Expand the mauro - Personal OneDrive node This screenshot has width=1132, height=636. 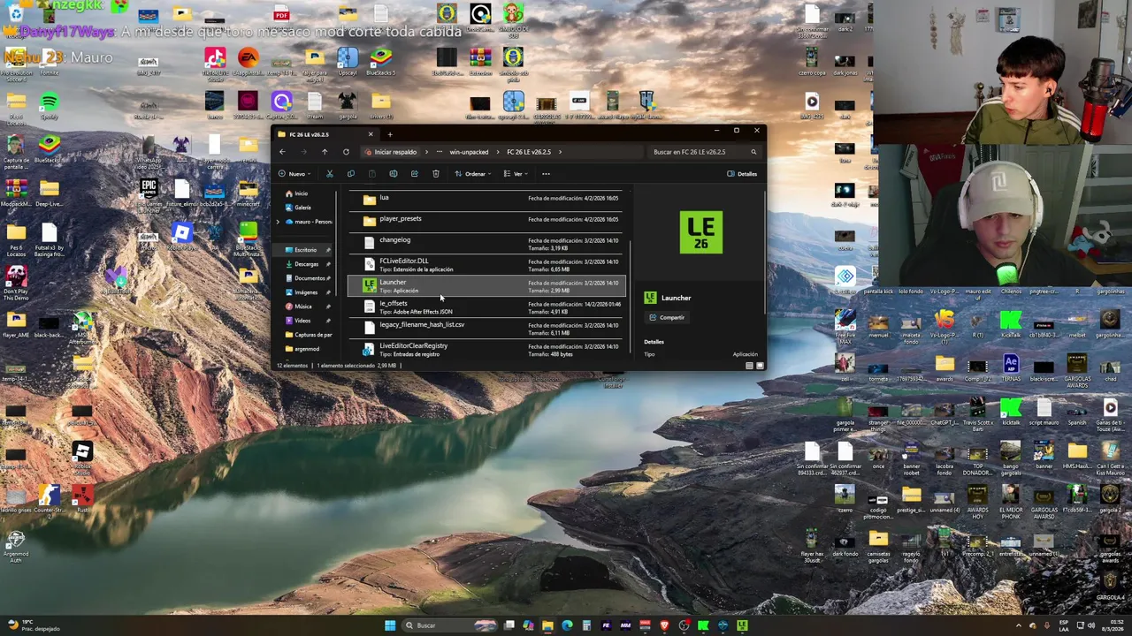coord(278,222)
